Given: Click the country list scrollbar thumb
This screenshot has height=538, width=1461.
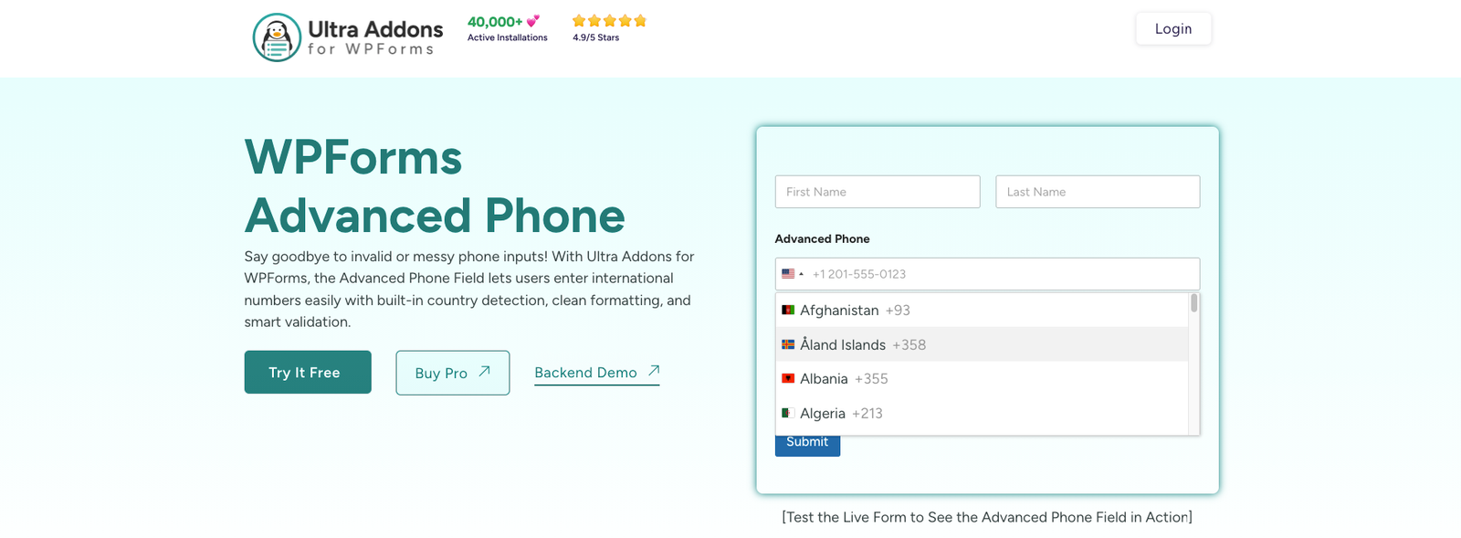Looking at the screenshot, I should tap(1193, 303).
